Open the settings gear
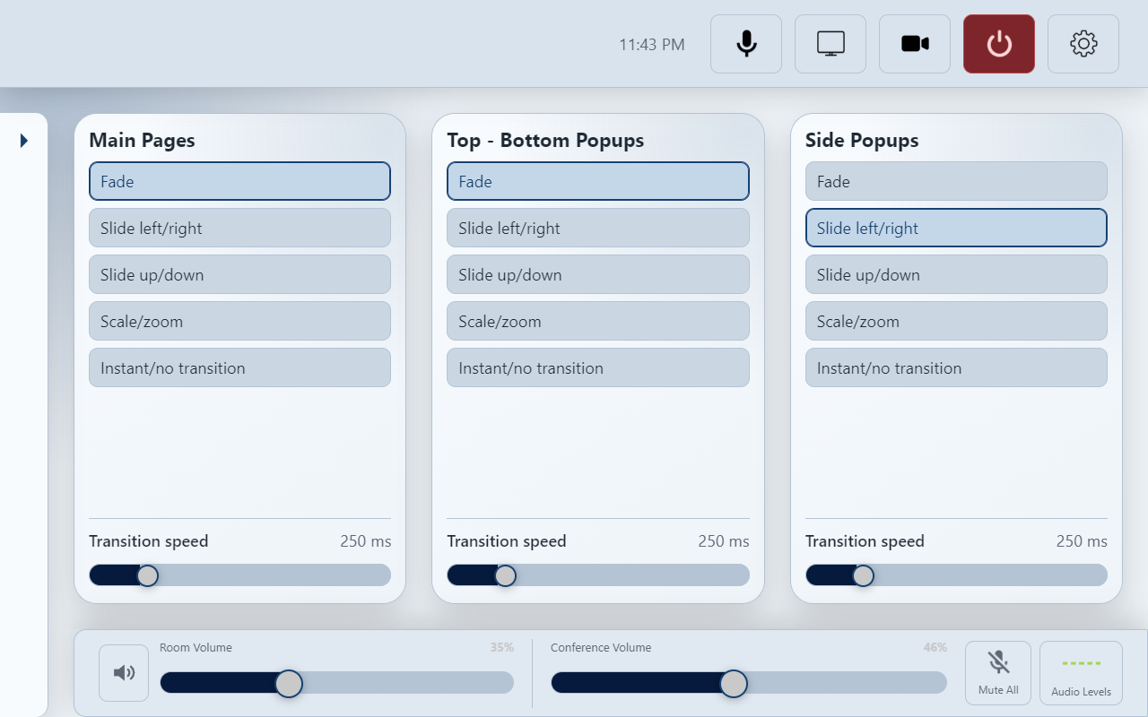 [1083, 44]
